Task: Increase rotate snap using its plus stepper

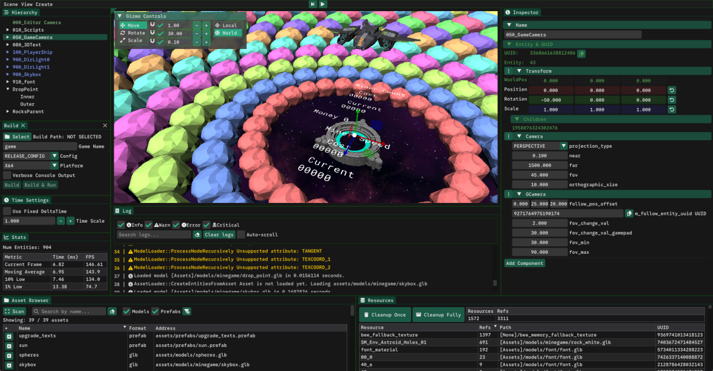Action: (207, 33)
